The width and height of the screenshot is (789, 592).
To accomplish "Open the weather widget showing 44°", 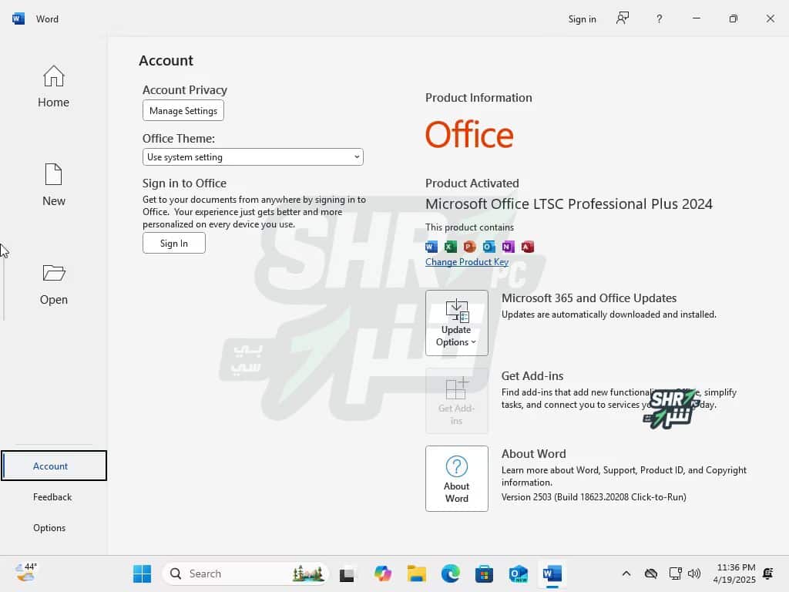I will pos(25,573).
